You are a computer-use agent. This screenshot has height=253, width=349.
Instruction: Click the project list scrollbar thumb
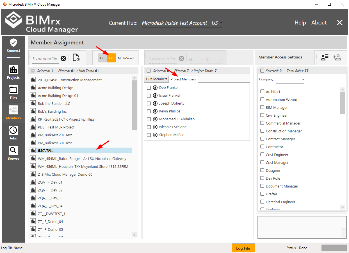coord(134,105)
